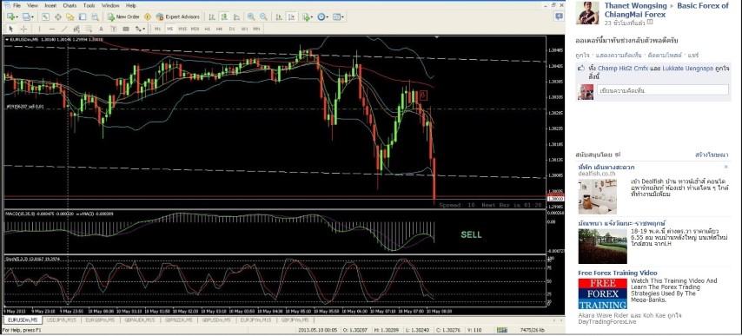Zoom in on the chart

pos(251,17)
